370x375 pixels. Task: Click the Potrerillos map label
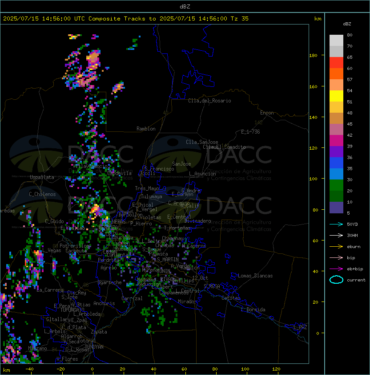point(74,246)
